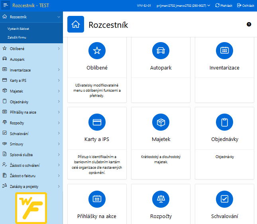This screenshot has width=257, height=224.
Task: Click the sidebar scales icon for Rozpočty
Action: [x=5, y=122]
